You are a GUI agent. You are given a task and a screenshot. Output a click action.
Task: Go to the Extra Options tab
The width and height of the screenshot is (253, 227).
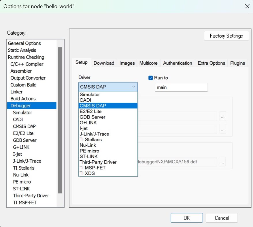click(211, 63)
